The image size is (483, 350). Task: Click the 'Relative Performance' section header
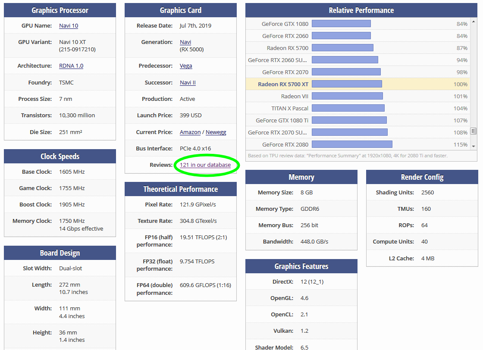point(361,10)
